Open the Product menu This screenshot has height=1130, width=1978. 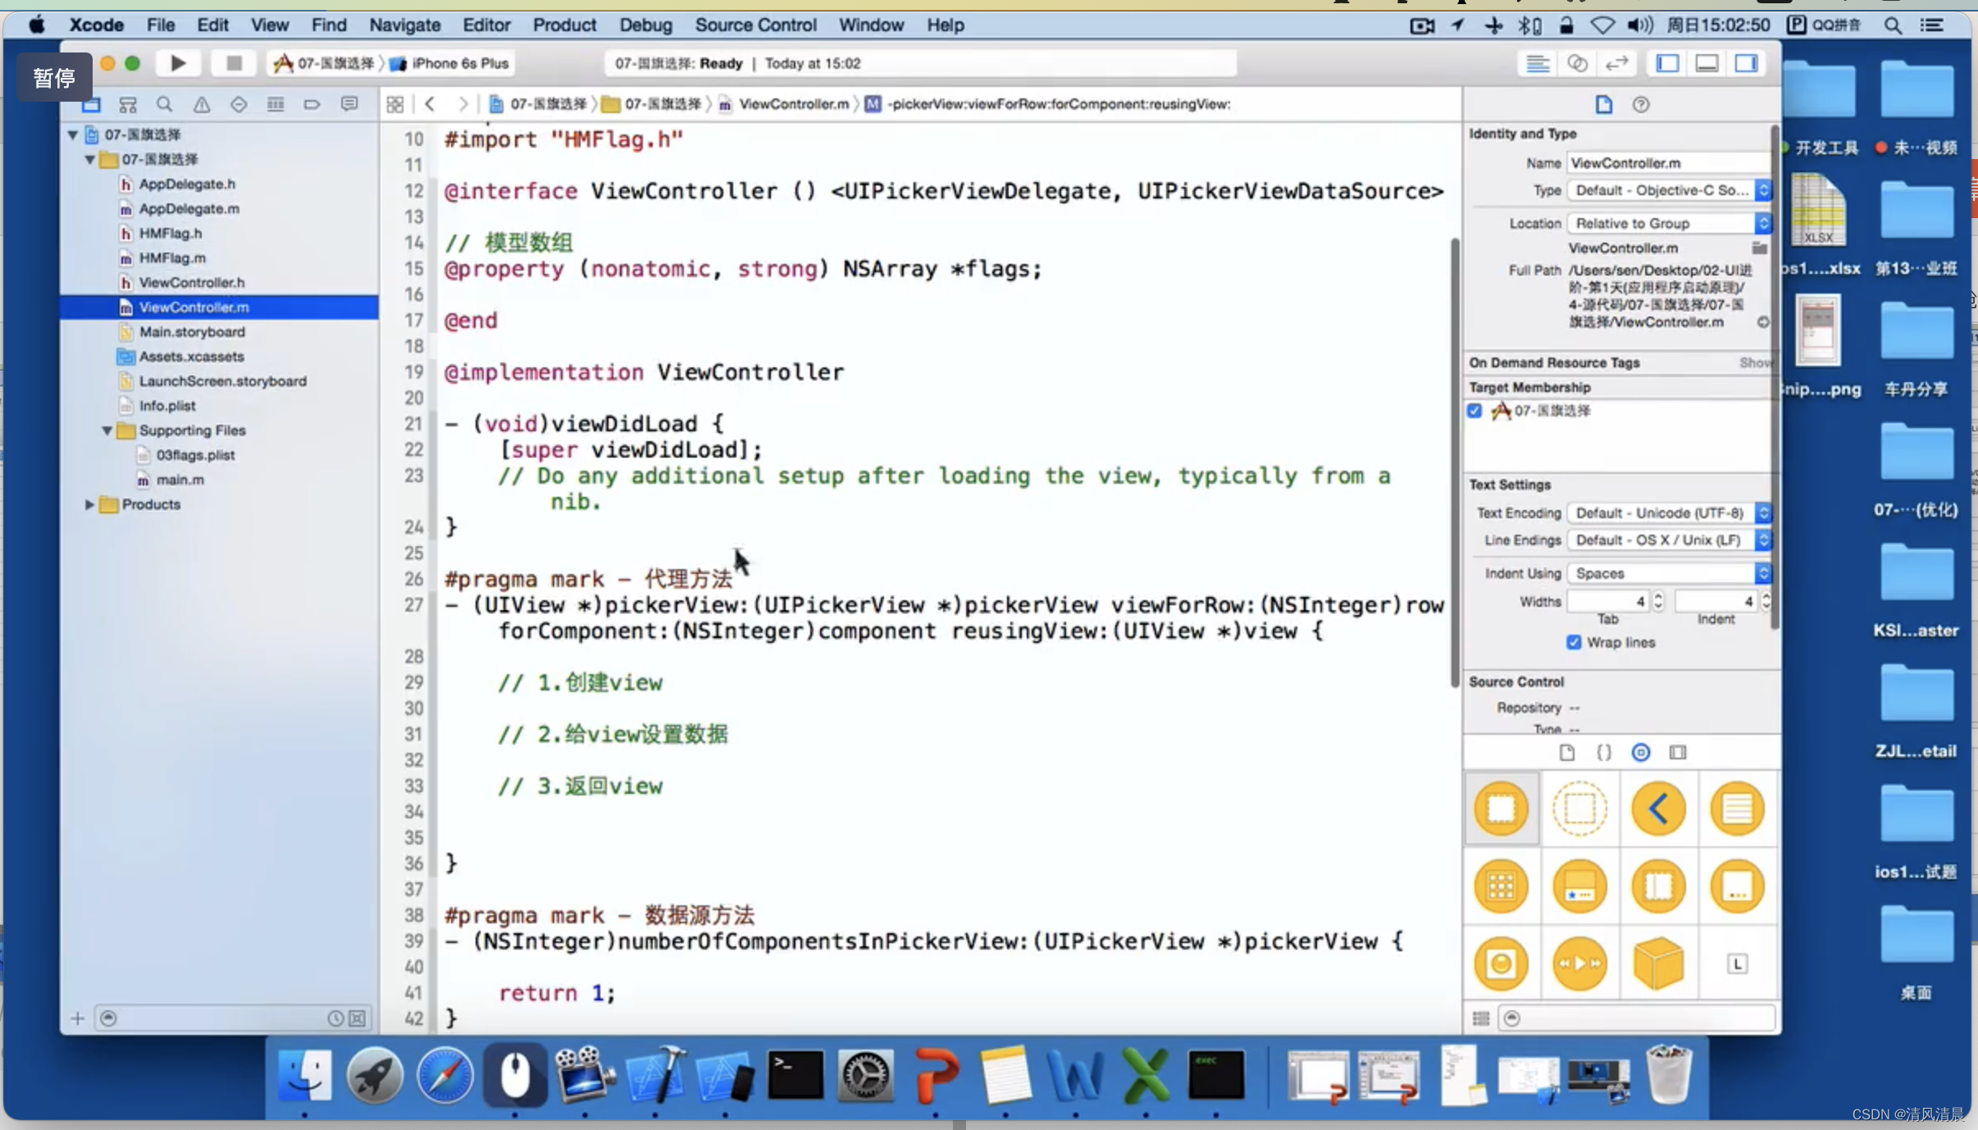(564, 25)
